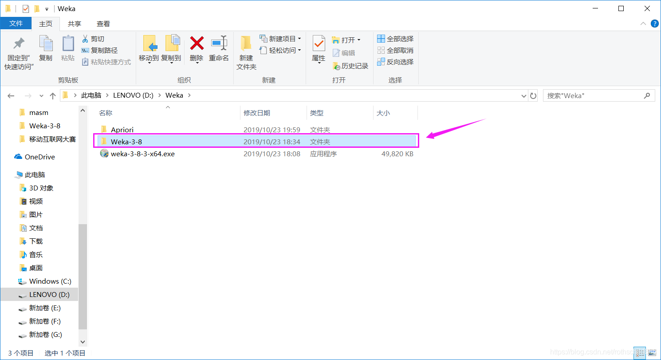Screen dimensions: 661x360
Task: Open Windows (C:) drive
Action: (50, 281)
